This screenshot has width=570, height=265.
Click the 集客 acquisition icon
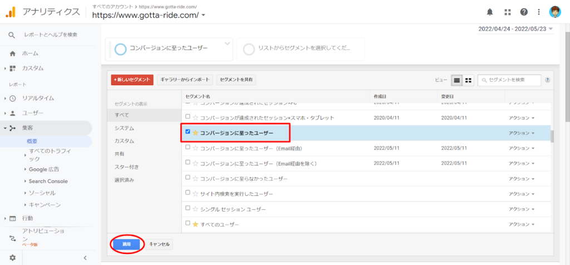[13, 128]
